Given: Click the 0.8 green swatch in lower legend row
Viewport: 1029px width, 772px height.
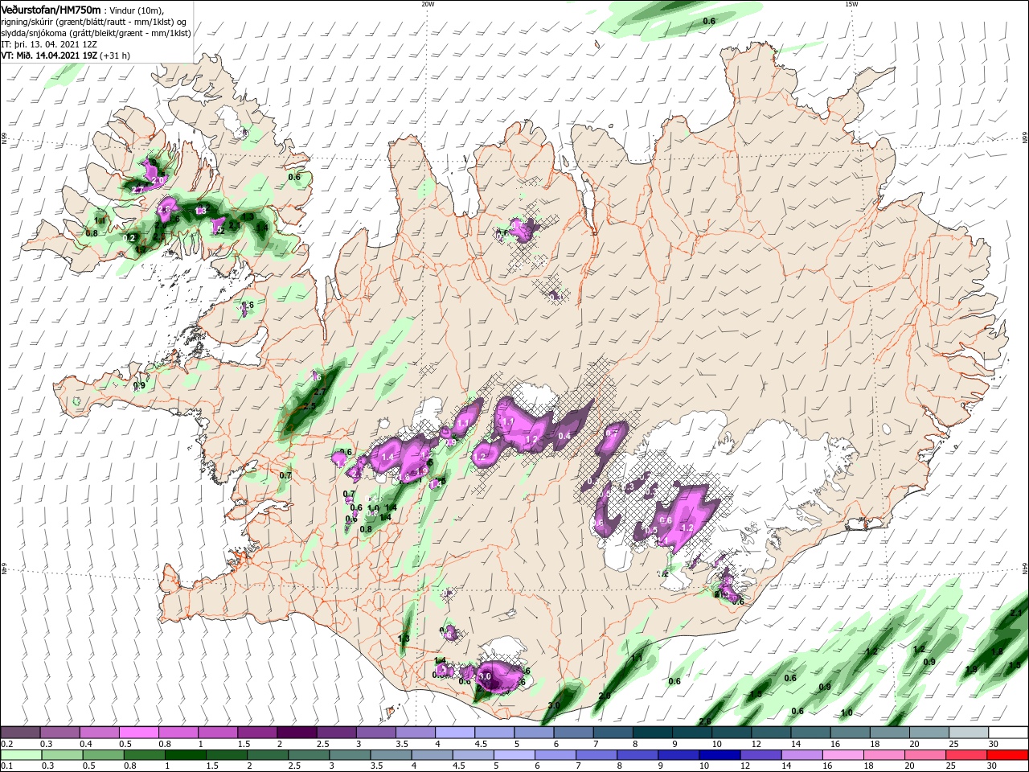Looking at the screenshot, I should [x=143, y=755].
